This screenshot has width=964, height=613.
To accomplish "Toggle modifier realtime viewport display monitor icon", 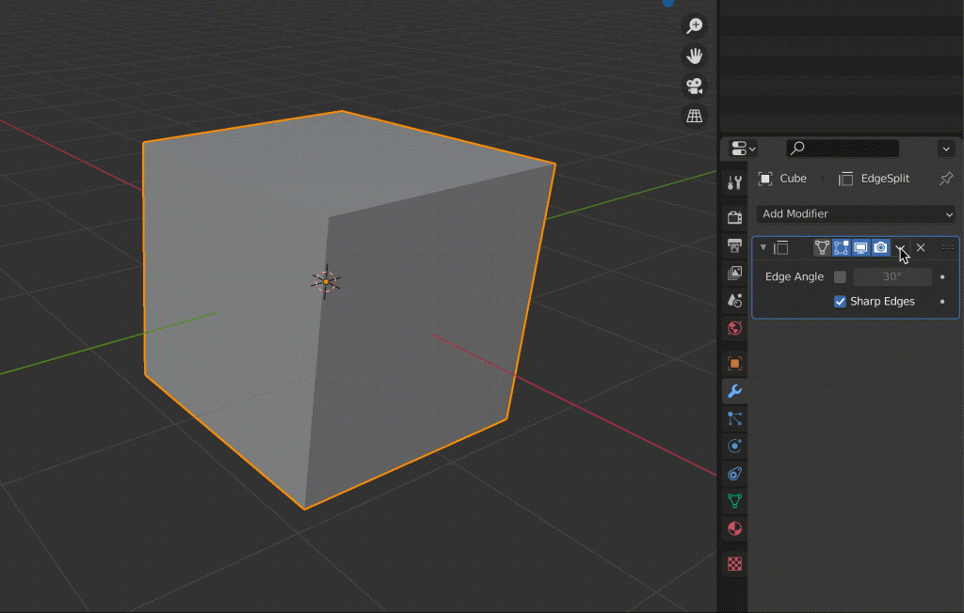I will click(x=860, y=247).
